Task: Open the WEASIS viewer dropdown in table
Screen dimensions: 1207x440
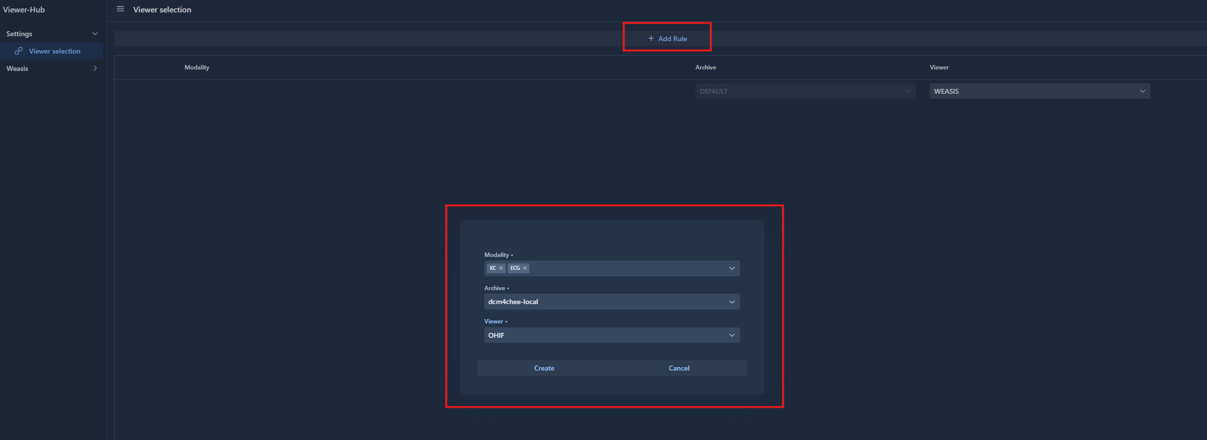Action: click(x=1040, y=91)
